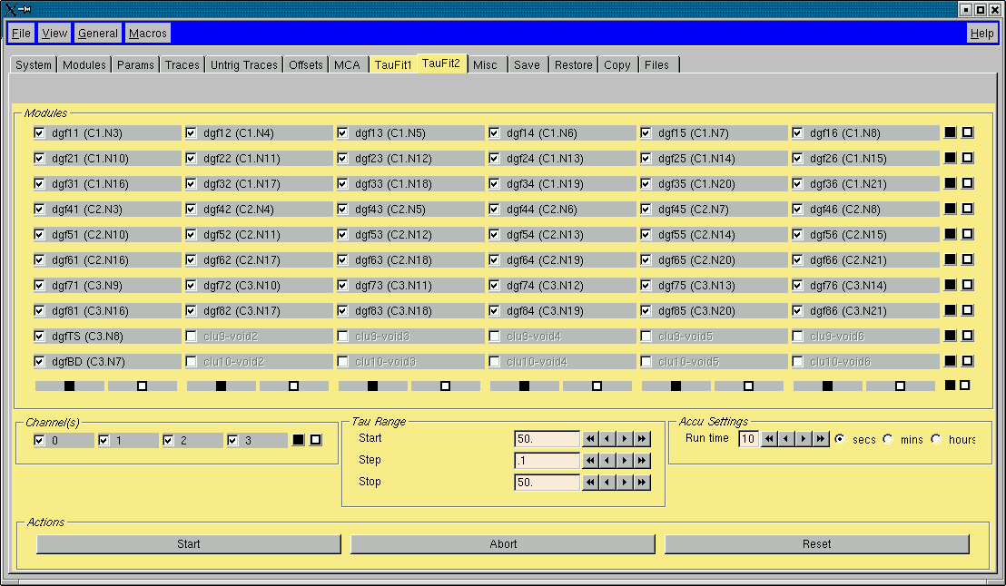The width and height of the screenshot is (1006, 586).
Task: Open the File menu
Action: click(21, 34)
